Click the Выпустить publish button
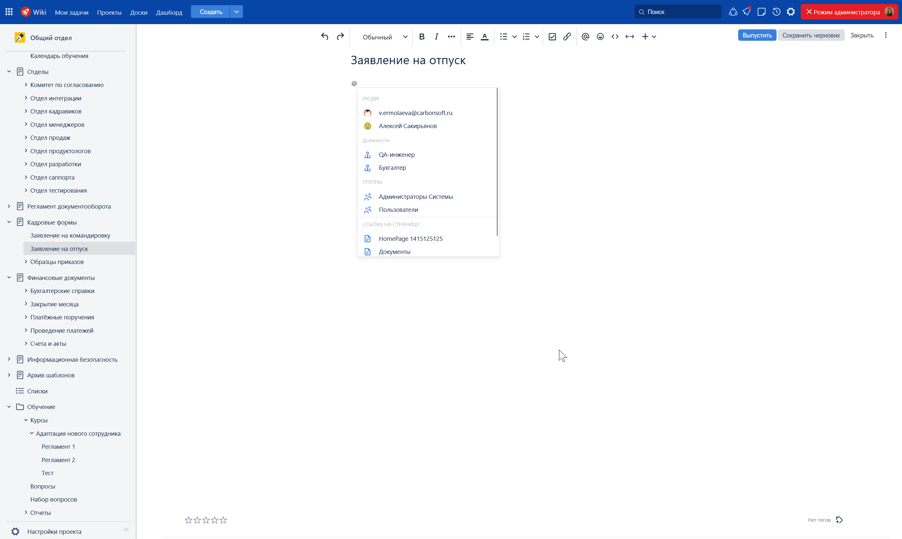 (x=757, y=35)
